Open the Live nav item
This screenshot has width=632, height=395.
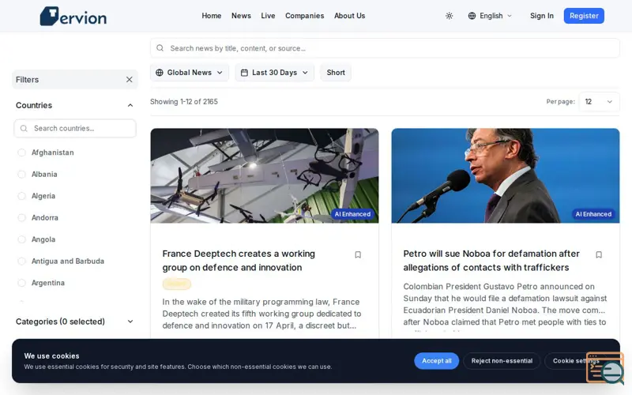coord(268,16)
